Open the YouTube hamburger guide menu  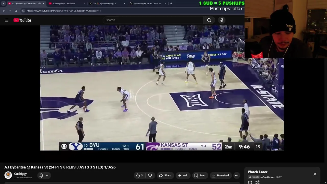pos(7,20)
